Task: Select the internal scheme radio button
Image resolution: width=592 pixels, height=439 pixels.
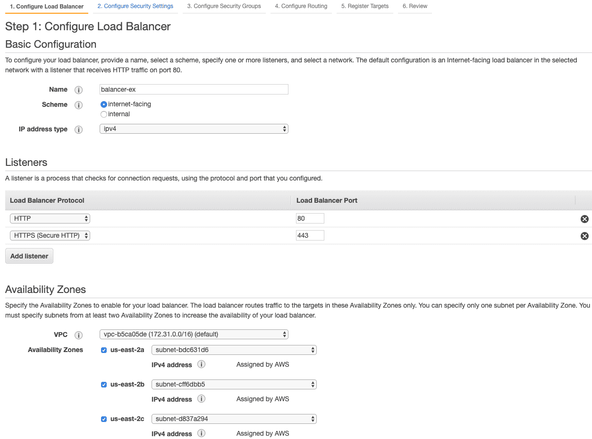Action: pos(103,114)
